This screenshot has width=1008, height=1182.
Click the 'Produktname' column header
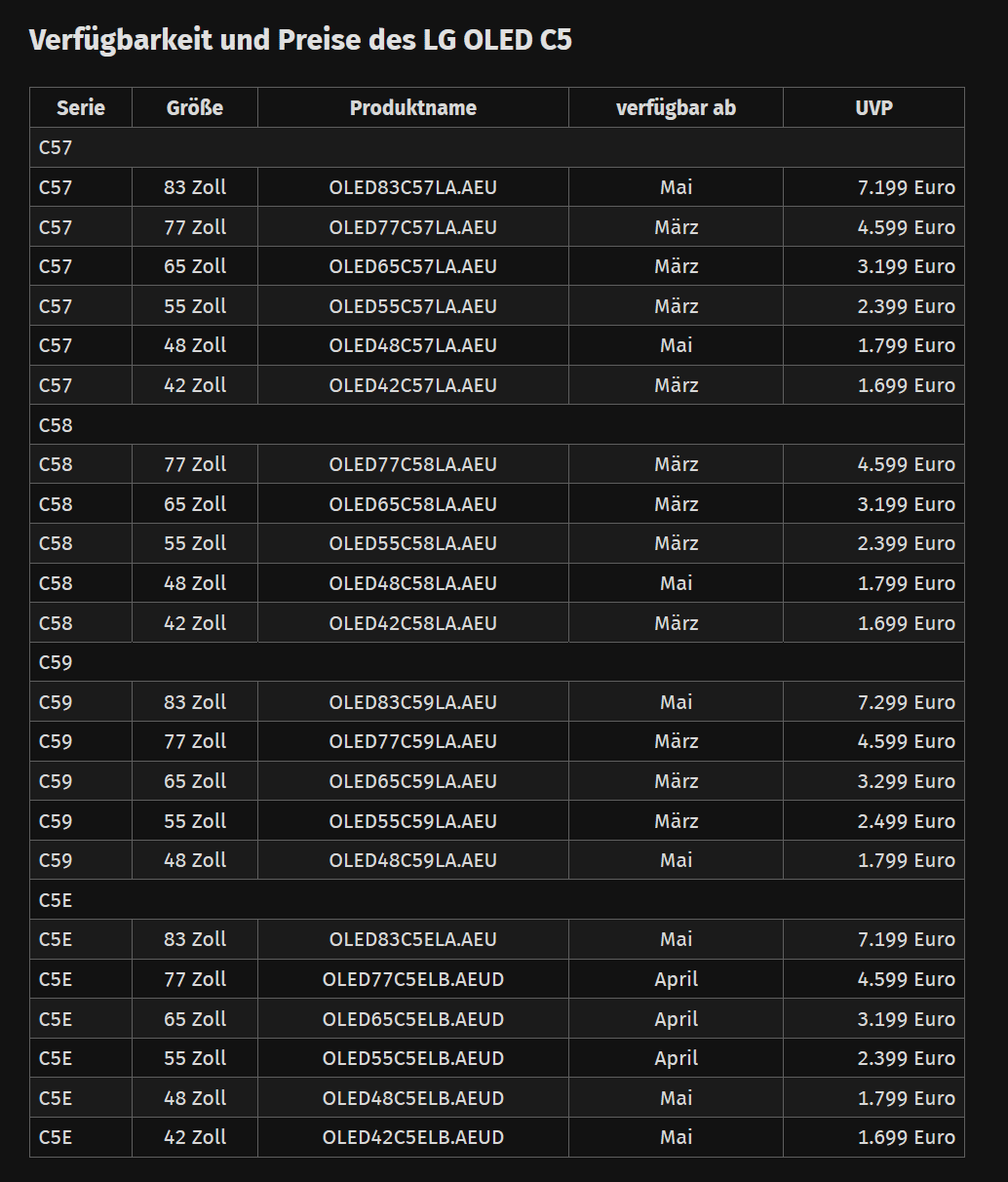point(413,108)
